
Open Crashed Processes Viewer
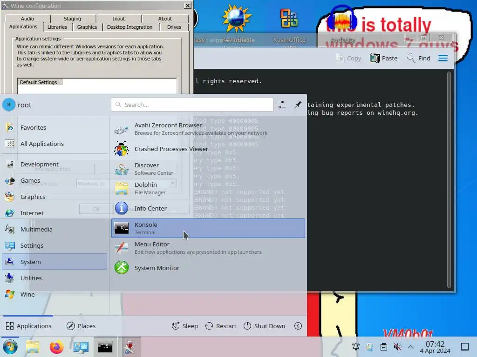208,149
